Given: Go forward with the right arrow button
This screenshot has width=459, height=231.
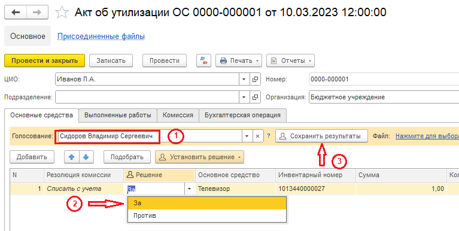Looking at the screenshot, I should pyautogui.click(x=37, y=13).
